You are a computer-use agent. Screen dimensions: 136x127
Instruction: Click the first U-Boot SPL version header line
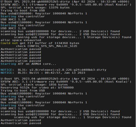click(65, 2)
